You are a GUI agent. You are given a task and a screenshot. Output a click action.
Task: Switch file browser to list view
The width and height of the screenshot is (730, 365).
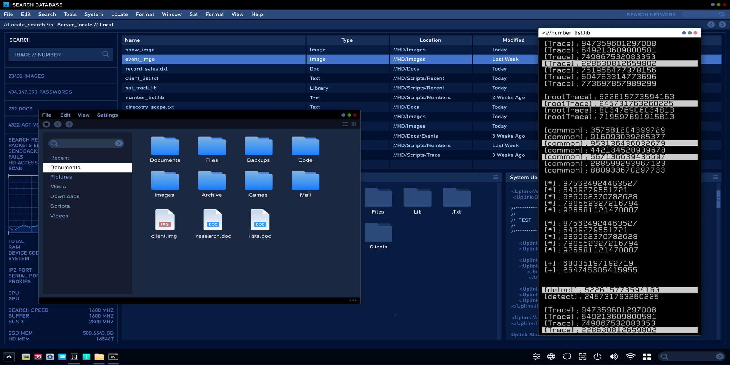pyautogui.click(x=345, y=124)
